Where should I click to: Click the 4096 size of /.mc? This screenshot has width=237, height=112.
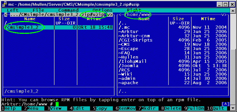coord(184,27)
